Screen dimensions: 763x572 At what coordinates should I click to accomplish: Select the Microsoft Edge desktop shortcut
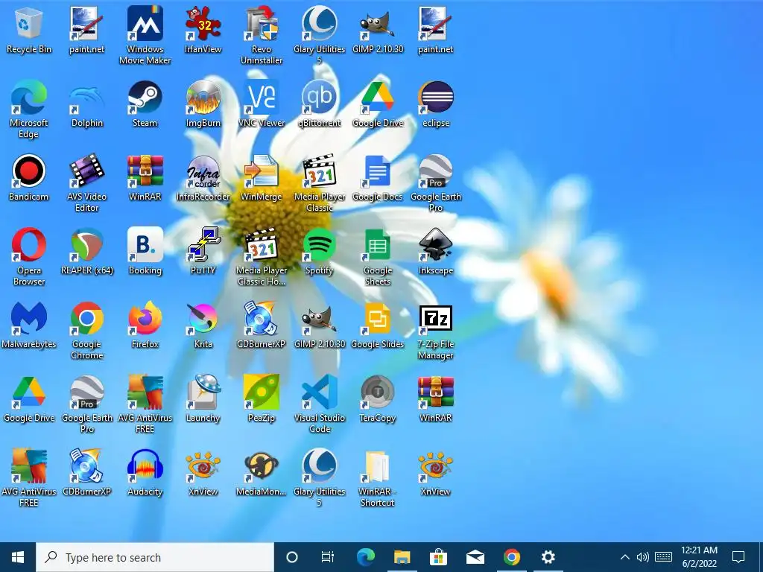tap(29, 109)
